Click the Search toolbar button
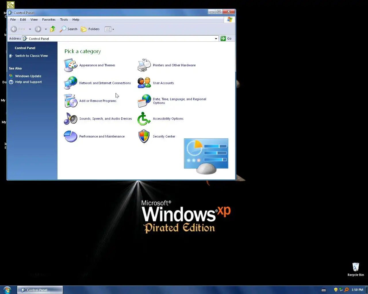 (68, 29)
